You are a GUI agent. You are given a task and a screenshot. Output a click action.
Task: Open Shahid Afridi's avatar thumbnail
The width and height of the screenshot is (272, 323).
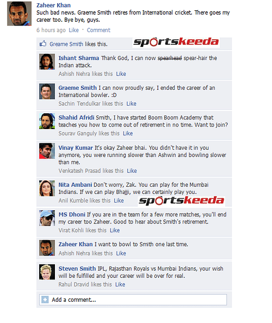47,121
